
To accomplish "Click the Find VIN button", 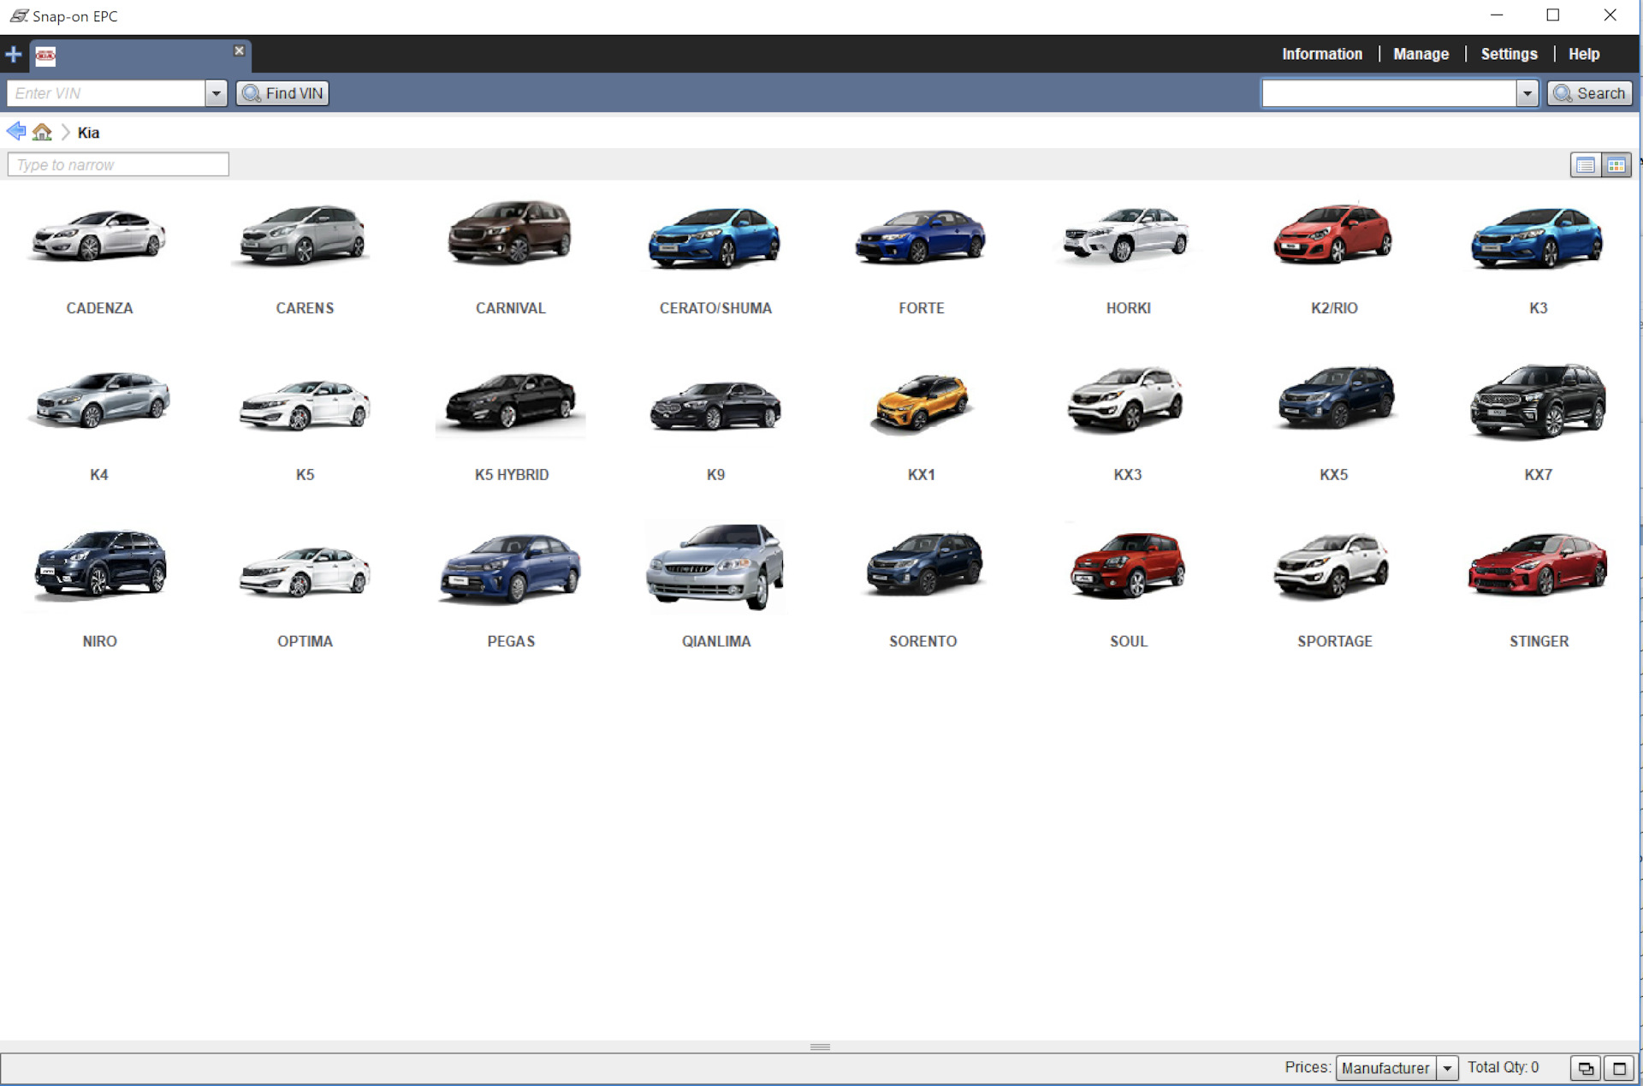I will tap(283, 93).
